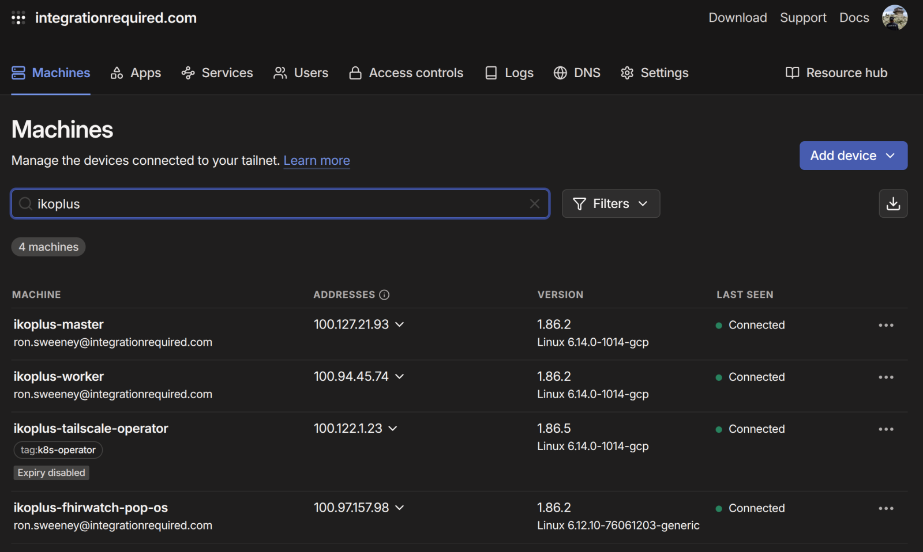The height and width of the screenshot is (552, 923).
Task: Click the Tailscale dots logo icon
Action: (18, 18)
